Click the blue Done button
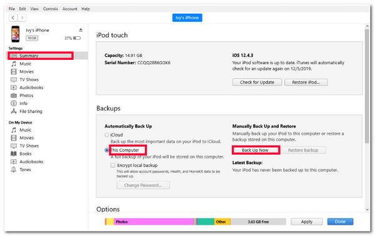Image resolution: width=375 pixels, height=236 pixels. 340,222
